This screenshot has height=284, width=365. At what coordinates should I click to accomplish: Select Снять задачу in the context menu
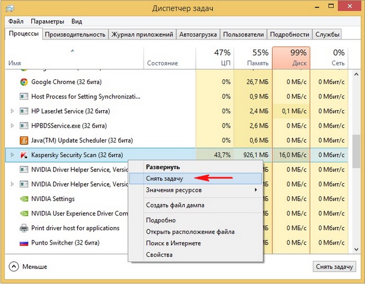(x=196, y=179)
